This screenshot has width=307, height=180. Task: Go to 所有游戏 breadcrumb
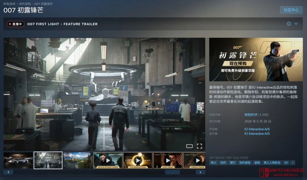(9, 4)
